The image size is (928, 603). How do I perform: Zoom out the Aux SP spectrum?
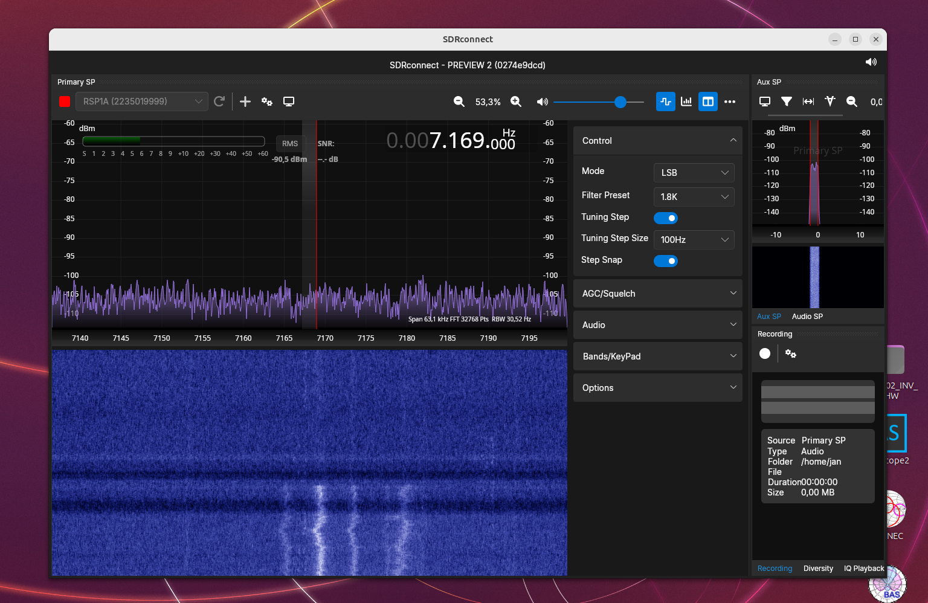[x=852, y=102]
